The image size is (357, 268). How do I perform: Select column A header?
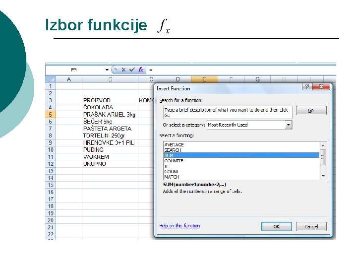tap(69, 79)
